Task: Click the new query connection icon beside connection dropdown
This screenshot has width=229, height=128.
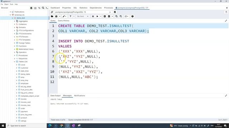Action: [x=115, y=12]
